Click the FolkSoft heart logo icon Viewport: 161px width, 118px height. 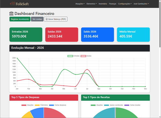point(13,4)
